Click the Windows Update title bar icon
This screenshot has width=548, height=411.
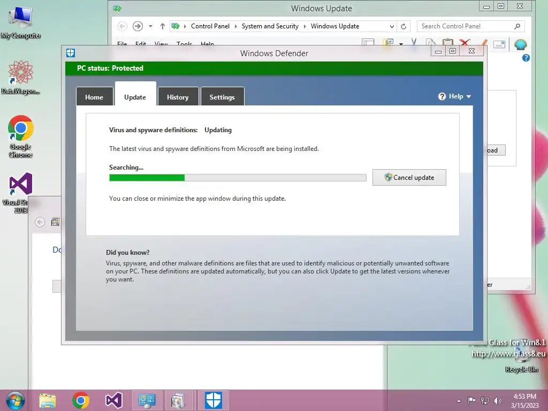coord(117,8)
